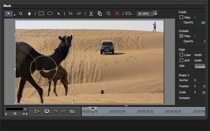Image resolution: width=210 pixels, height=131 pixels.
Task: Select the Pen path tool
Action: 59,14
